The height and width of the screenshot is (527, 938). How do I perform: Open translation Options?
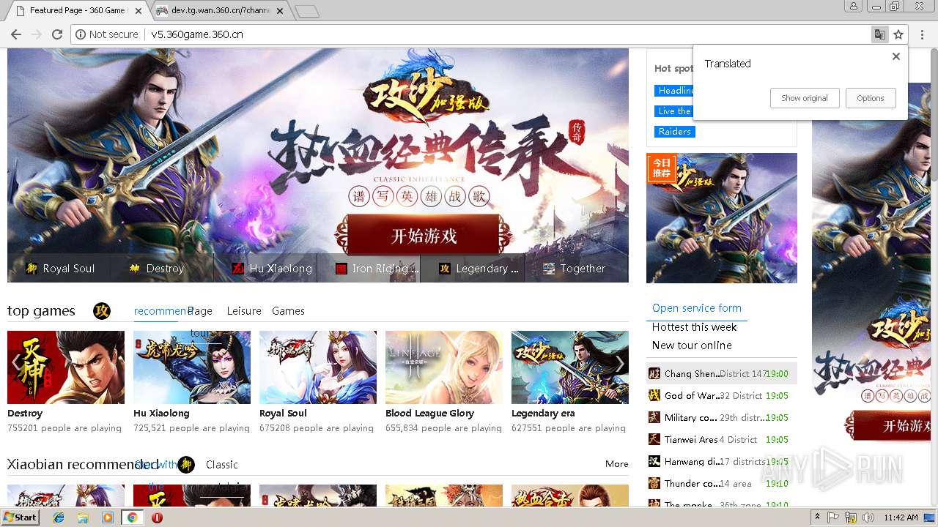pyautogui.click(x=871, y=98)
